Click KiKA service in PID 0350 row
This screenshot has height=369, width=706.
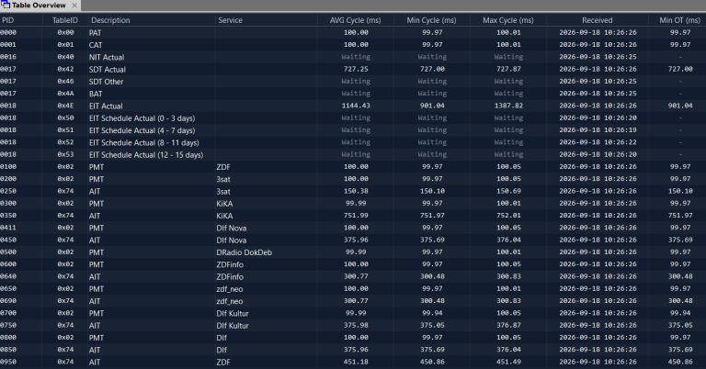(x=224, y=216)
